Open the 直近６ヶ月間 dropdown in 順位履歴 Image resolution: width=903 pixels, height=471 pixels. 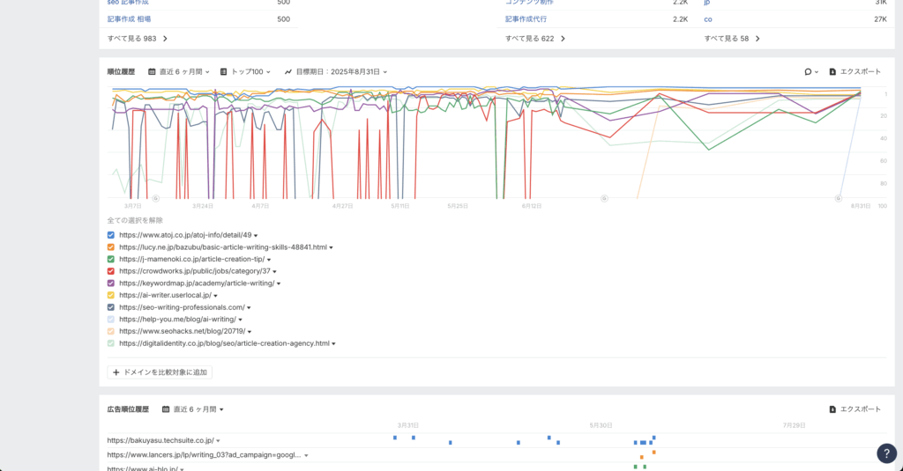tap(178, 72)
